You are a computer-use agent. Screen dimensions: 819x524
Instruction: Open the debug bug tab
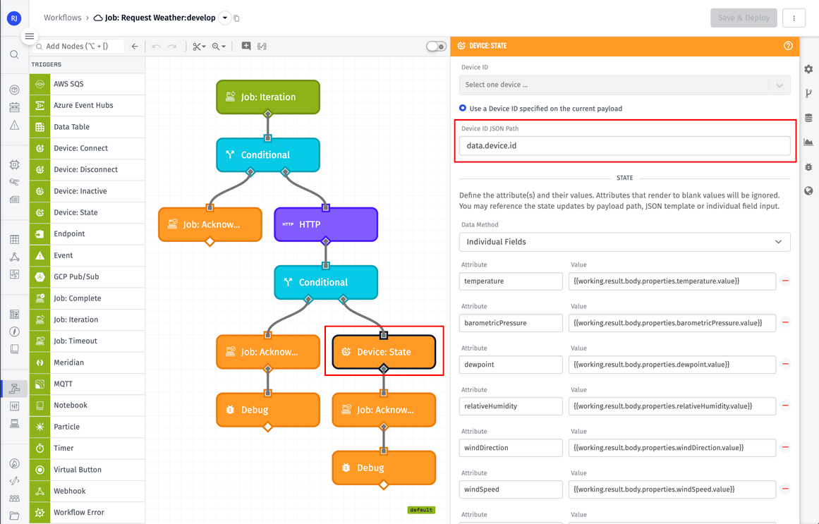[x=808, y=166]
